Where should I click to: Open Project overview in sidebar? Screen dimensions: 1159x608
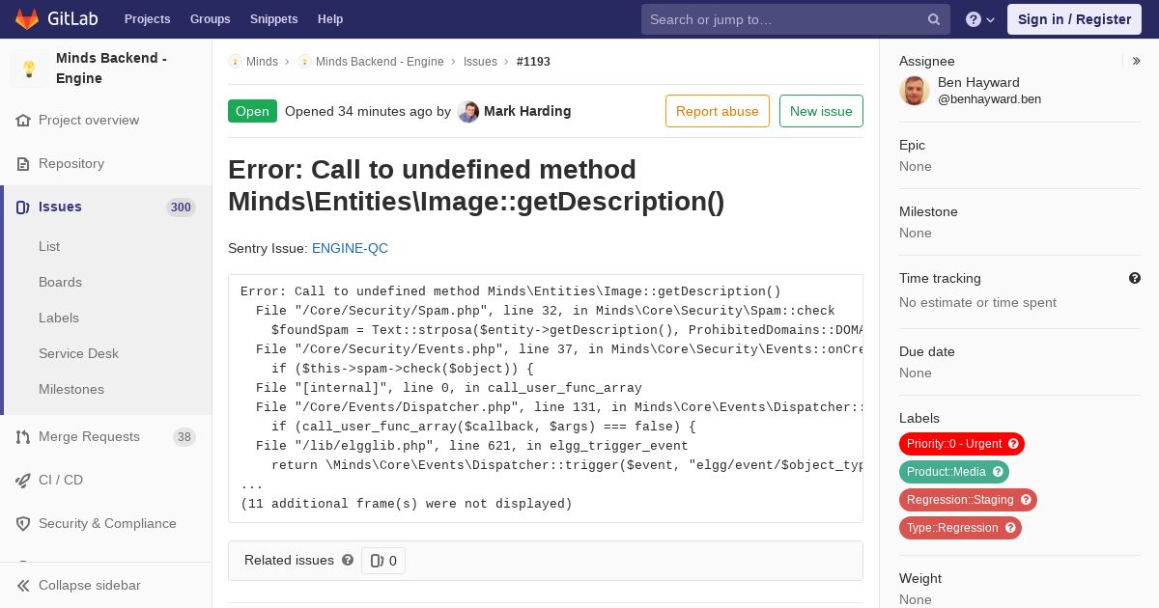[89, 121]
